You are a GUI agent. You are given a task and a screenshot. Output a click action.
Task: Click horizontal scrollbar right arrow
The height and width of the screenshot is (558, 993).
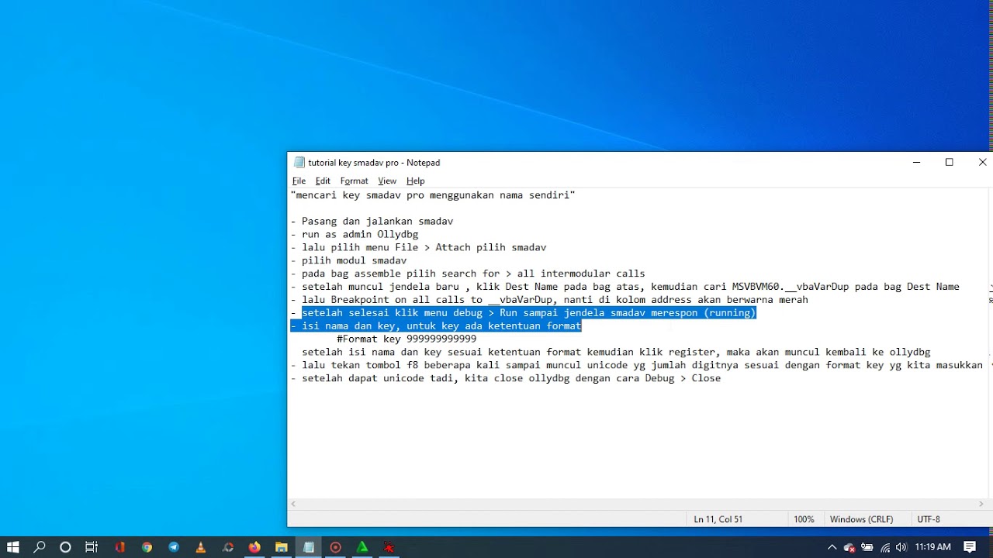(981, 504)
